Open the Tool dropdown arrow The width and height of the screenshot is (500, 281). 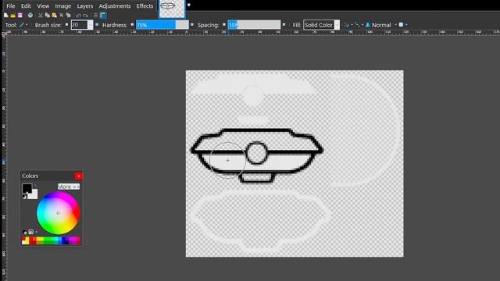(x=27, y=25)
